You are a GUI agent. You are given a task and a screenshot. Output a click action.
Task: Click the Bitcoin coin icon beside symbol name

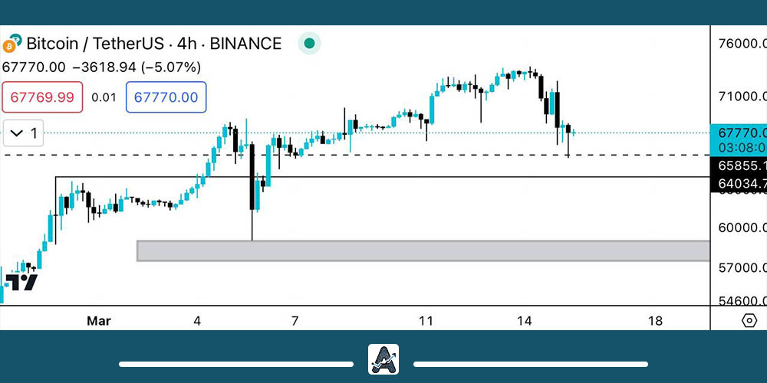12,44
